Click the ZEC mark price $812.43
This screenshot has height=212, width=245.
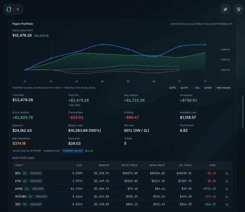[x=159, y=204]
